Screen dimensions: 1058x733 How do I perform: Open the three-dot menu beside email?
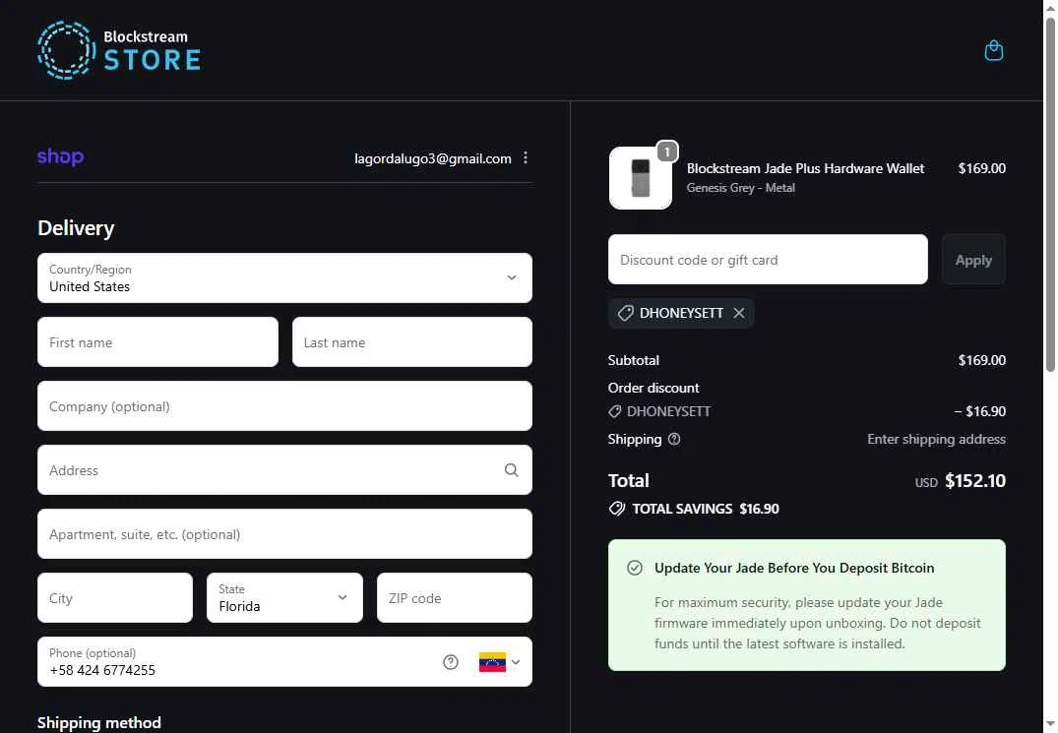(x=526, y=157)
